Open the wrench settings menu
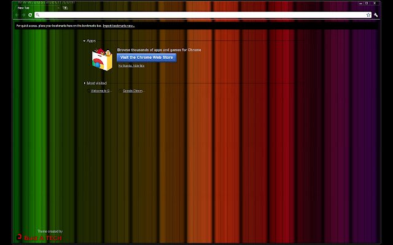The image size is (393, 245). pyautogui.click(x=375, y=15)
